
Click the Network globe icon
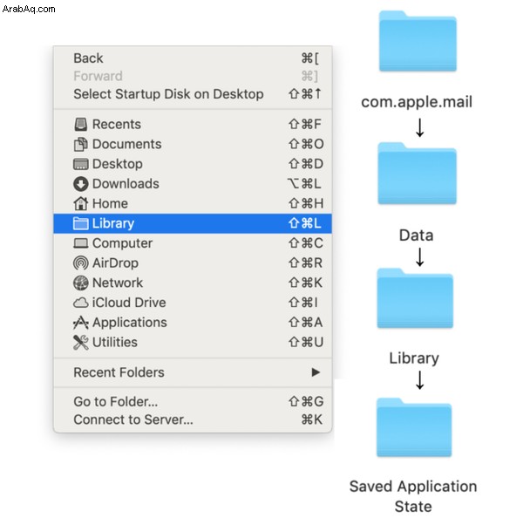(80, 283)
